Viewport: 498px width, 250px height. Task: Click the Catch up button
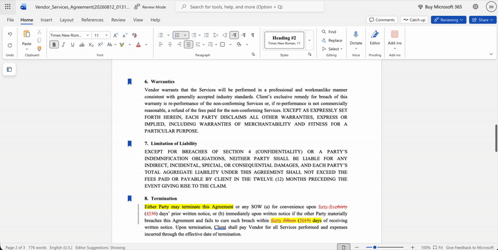[x=414, y=19]
